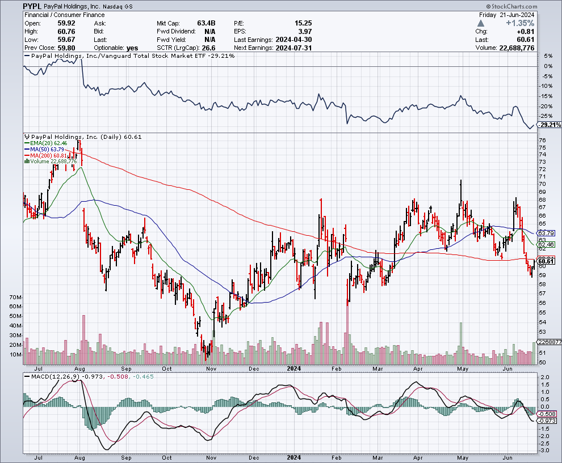Click the Chg +0.81 value
Screen dimensions: 562x463
(x=526, y=32)
